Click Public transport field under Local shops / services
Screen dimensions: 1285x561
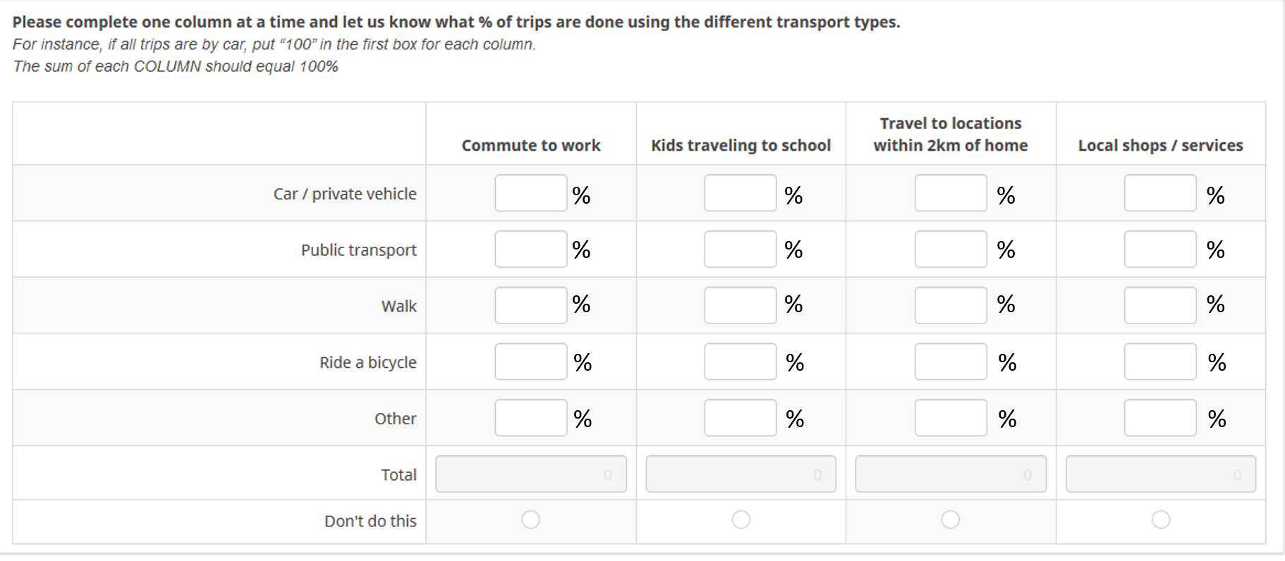1159,249
